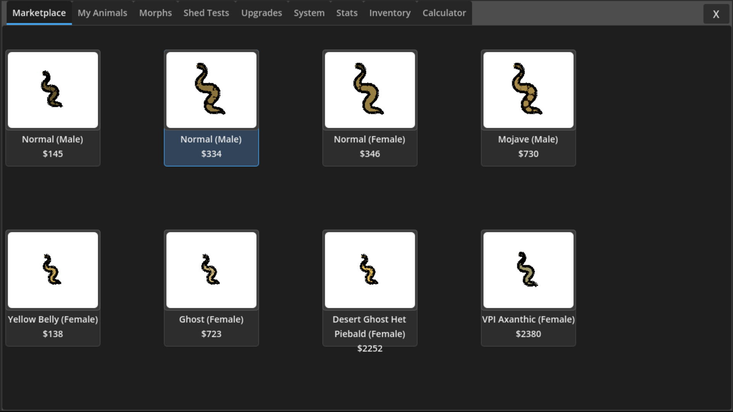733x412 pixels.
Task: Pick the VPI Axanthic (Female) snake image
Action: pyautogui.click(x=528, y=270)
